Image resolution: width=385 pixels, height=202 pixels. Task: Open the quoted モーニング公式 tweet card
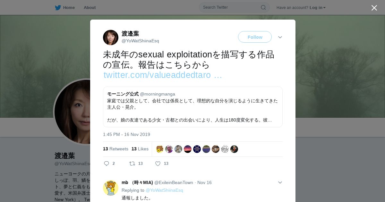point(193,107)
